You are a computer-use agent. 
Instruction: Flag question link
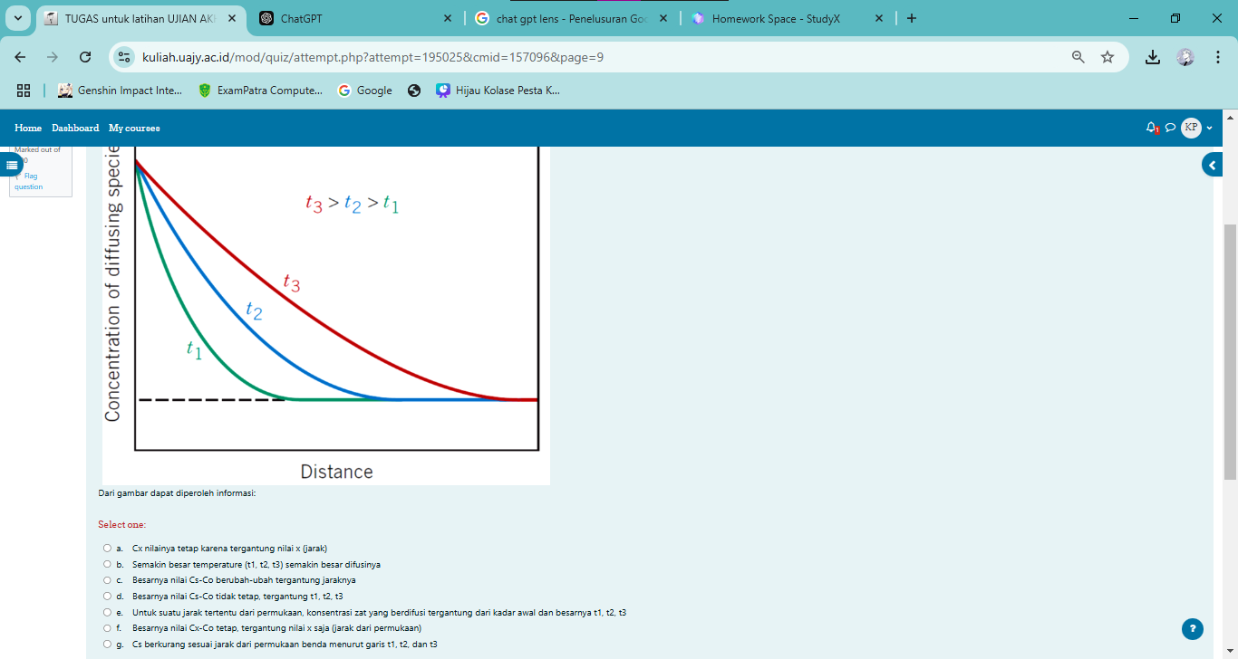coord(28,181)
